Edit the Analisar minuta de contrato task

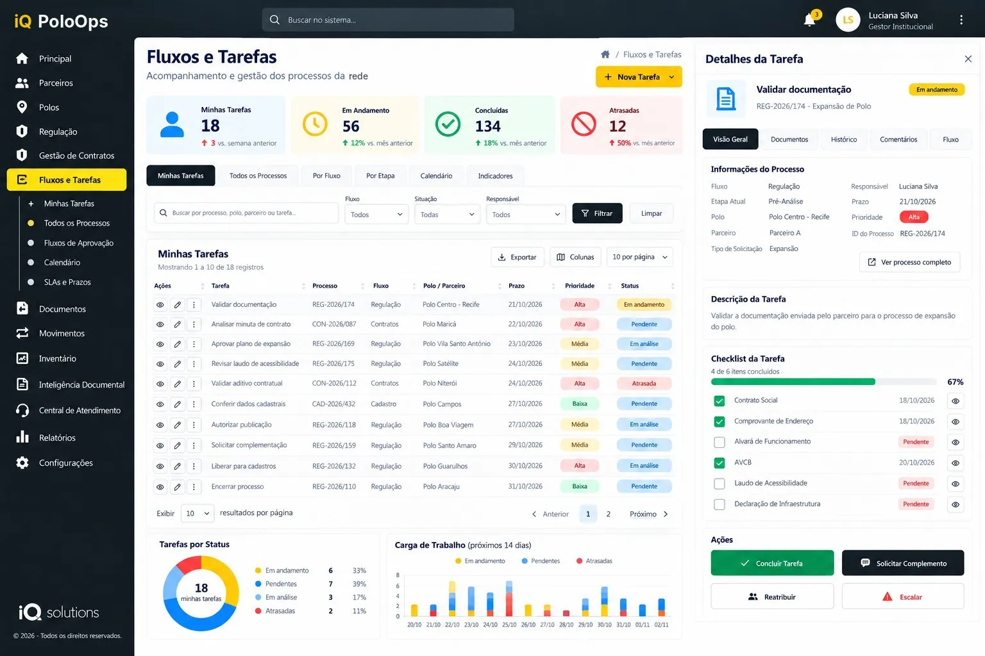(x=177, y=324)
